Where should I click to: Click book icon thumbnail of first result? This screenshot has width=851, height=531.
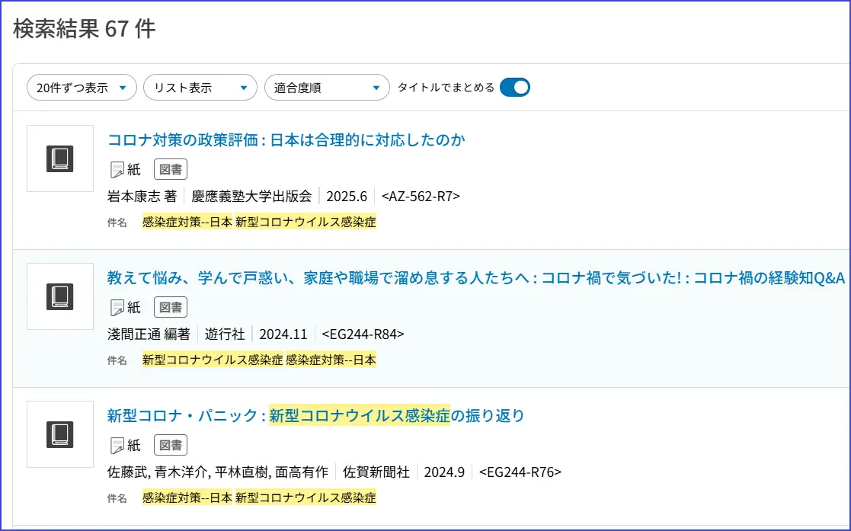click(60, 158)
